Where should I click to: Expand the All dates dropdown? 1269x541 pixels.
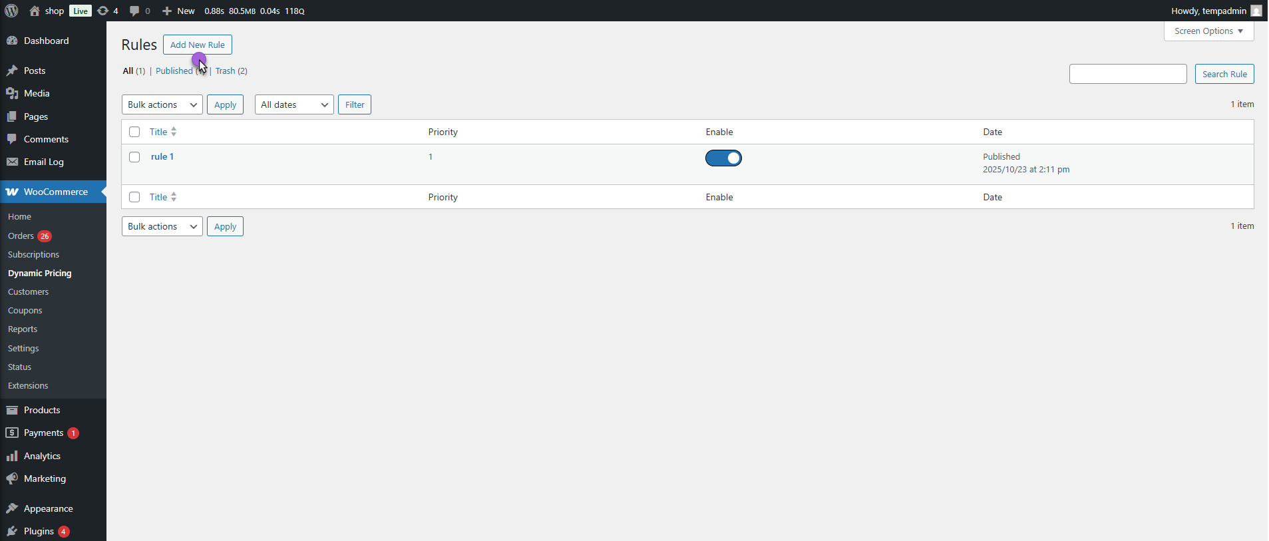[293, 104]
